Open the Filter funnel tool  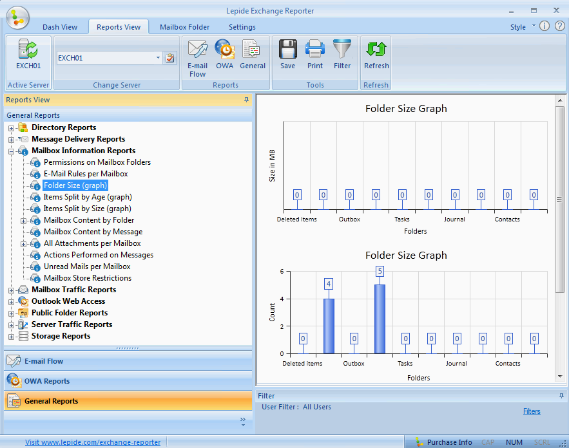click(x=342, y=49)
